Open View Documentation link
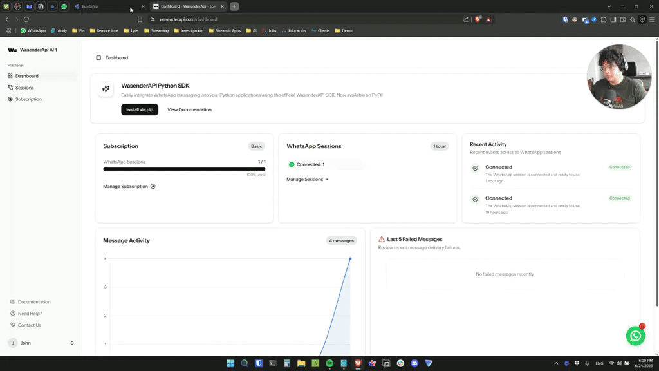659x371 pixels. click(189, 109)
